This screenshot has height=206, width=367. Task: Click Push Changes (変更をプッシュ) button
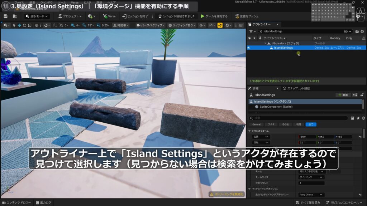(247, 16)
